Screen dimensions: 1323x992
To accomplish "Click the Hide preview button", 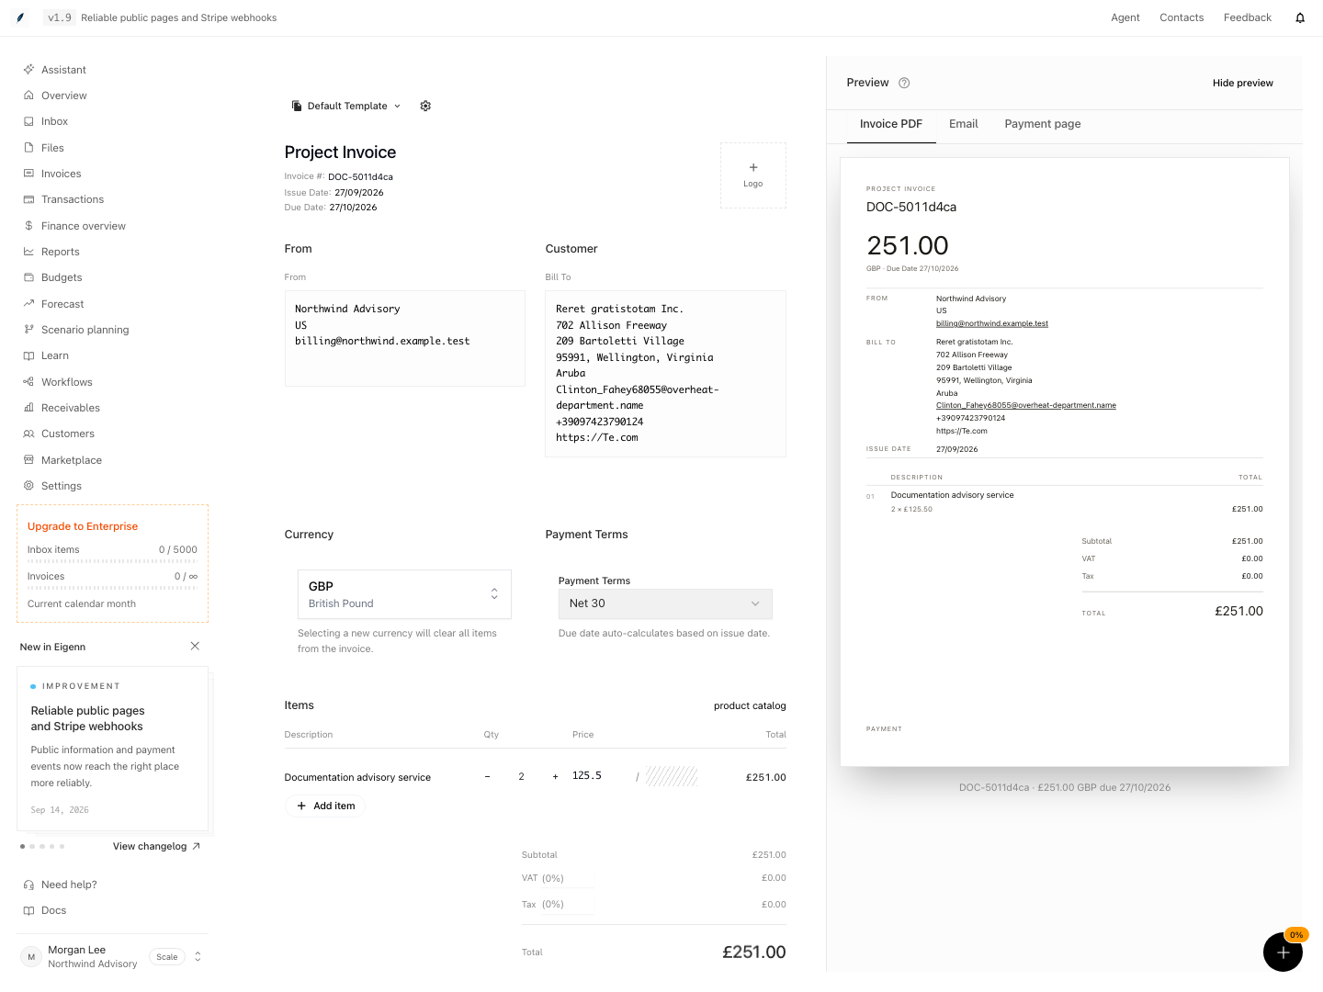I will [1243, 83].
